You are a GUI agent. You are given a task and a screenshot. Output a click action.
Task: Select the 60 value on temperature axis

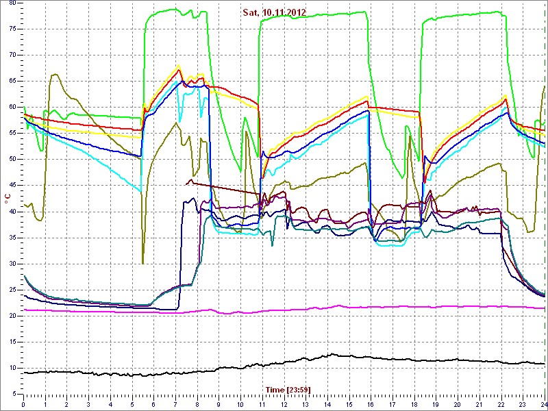click(x=12, y=108)
